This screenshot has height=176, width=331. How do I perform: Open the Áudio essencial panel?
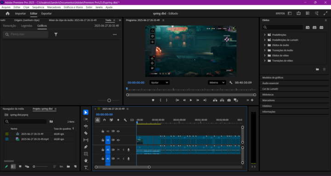pyautogui.click(x=270, y=83)
